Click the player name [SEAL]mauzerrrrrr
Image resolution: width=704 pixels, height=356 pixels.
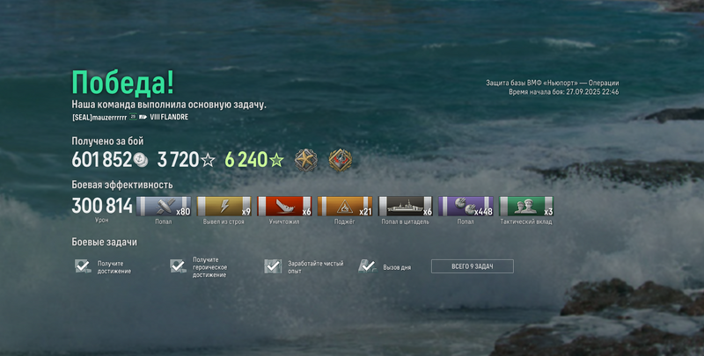point(99,118)
